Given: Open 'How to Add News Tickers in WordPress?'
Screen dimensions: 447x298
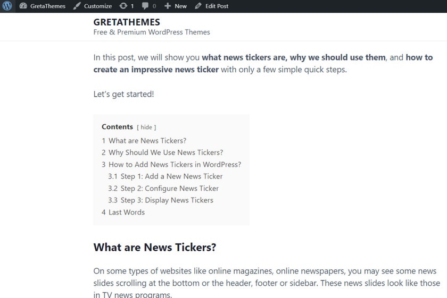Looking at the screenshot, I should (x=171, y=165).
